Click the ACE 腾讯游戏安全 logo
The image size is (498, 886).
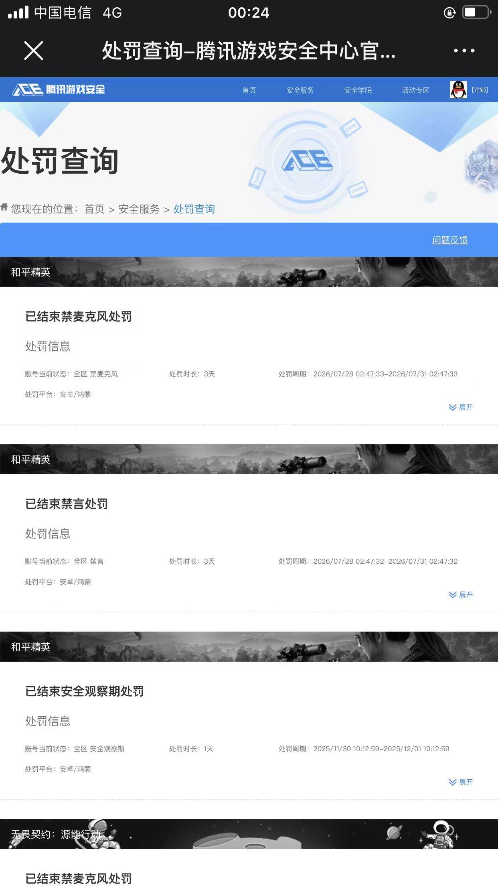point(59,89)
